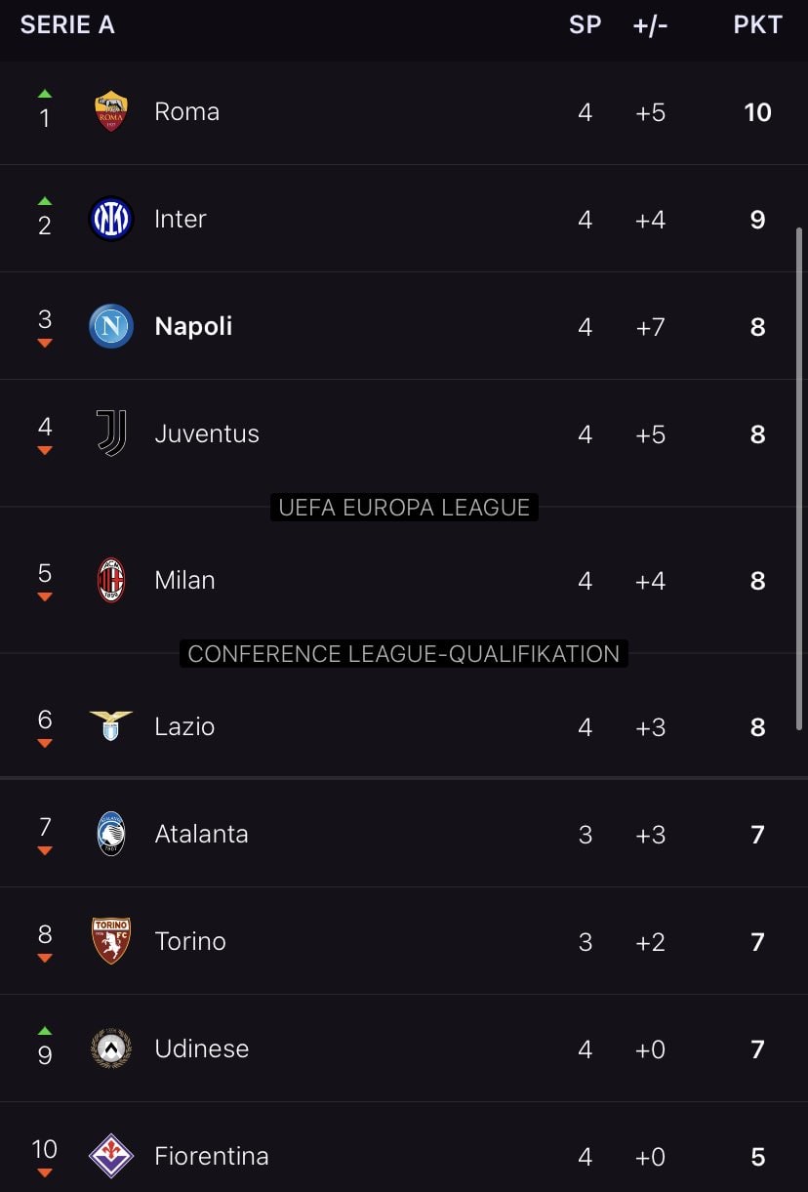Sort by the PKT column header

[x=758, y=24]
